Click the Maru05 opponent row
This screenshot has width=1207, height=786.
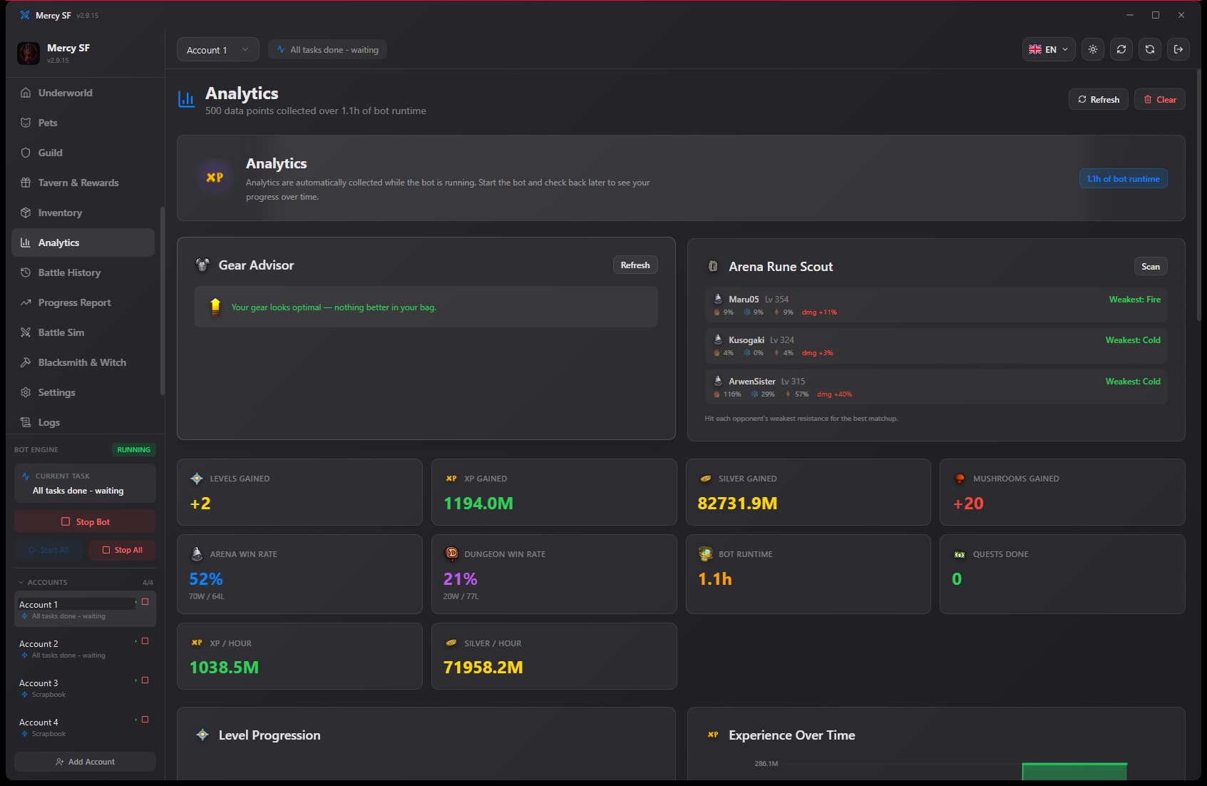tap(936, 305)
